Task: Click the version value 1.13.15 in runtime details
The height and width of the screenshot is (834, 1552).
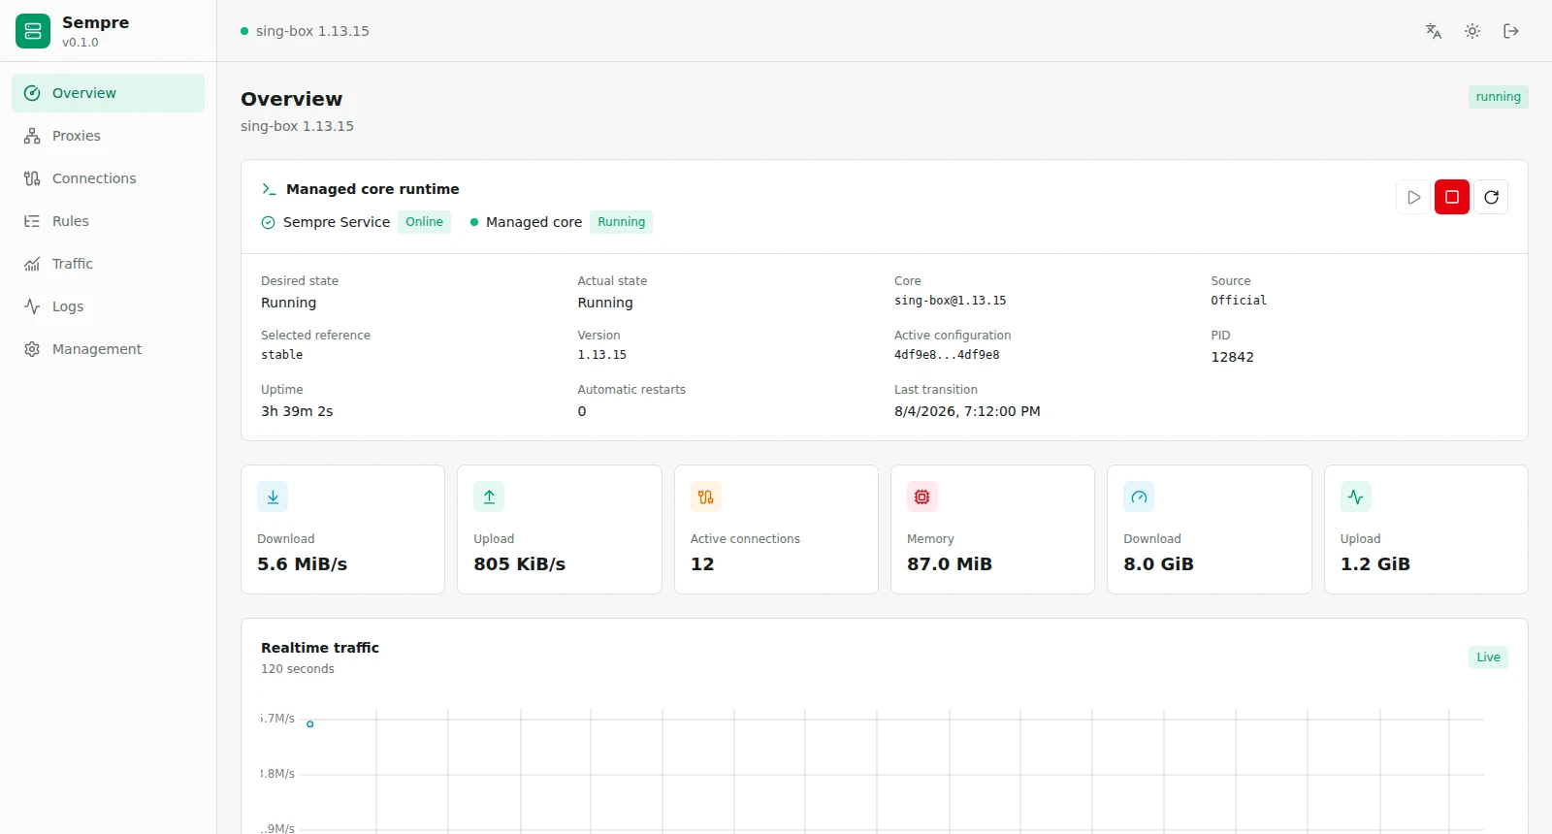Action: point(602,355)
